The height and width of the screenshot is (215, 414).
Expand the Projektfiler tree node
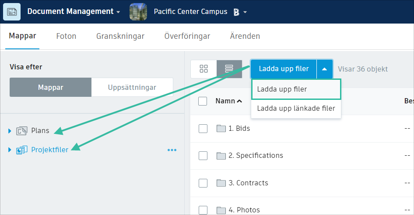10,150
